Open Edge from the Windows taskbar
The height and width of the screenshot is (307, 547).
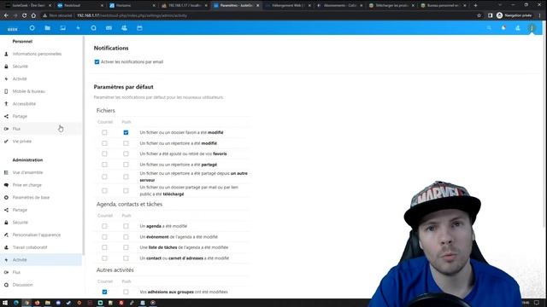(16, 303)
